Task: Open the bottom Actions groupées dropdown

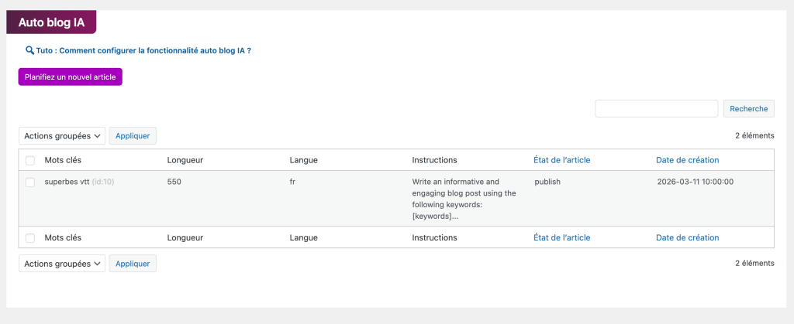Action: 62,264
